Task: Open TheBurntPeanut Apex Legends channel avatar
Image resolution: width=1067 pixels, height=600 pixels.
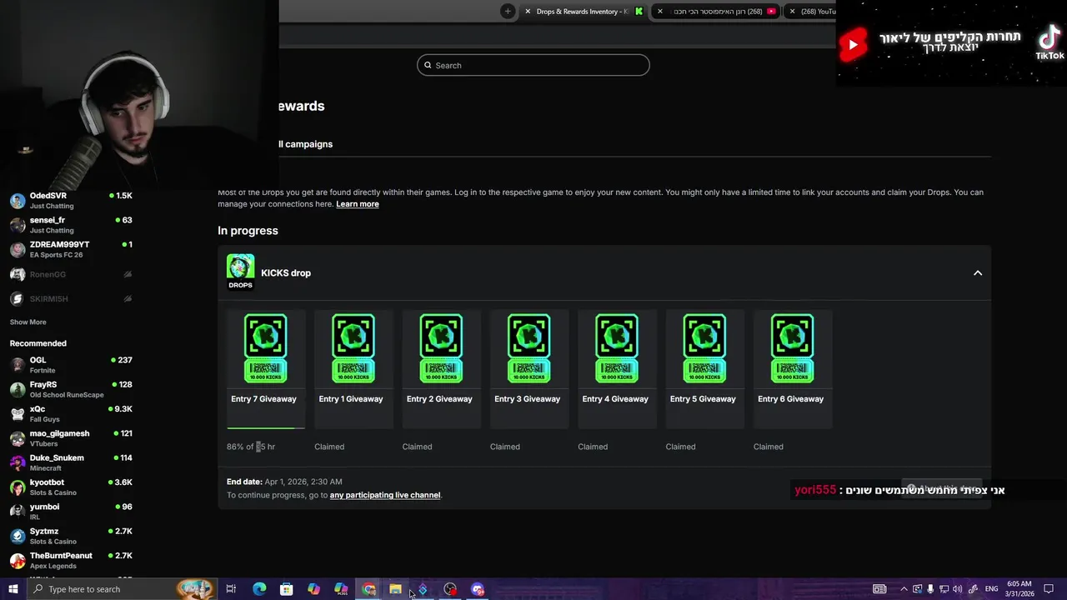Action: (x=18, y=560)
